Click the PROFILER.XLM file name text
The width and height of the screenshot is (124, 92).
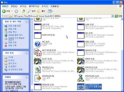92,76
